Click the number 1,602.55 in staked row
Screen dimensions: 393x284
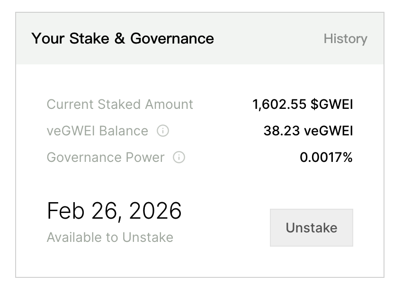pos(279,105)
